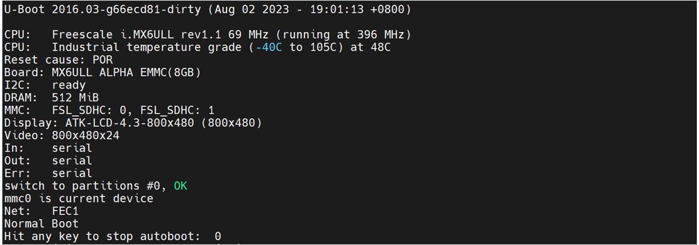Click the "Err: serial" line

point(48,173)
